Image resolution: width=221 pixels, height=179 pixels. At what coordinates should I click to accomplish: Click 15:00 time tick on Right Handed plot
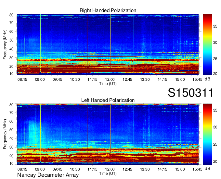click(x=180, y=79)
